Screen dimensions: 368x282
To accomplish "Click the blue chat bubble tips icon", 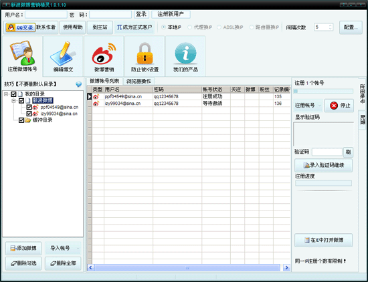I will (x=79, y=84).
